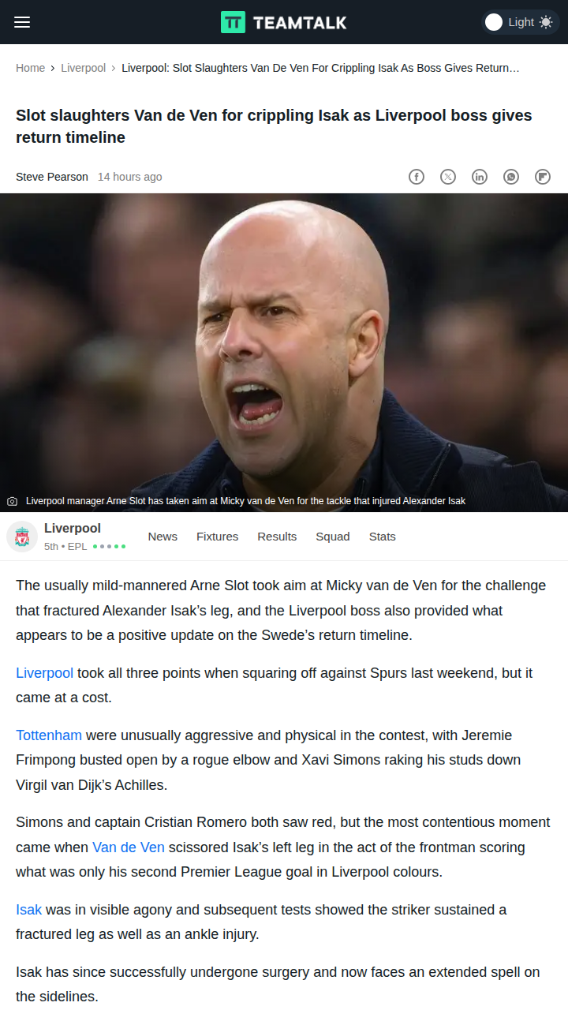568x1010 pixels.
Task: Share article on LinkedIn
Action: pos(480,177)
